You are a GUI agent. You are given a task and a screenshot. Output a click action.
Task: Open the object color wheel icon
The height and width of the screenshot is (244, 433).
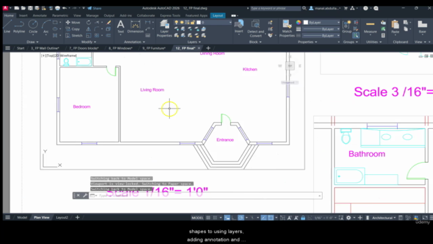(298, 22)
